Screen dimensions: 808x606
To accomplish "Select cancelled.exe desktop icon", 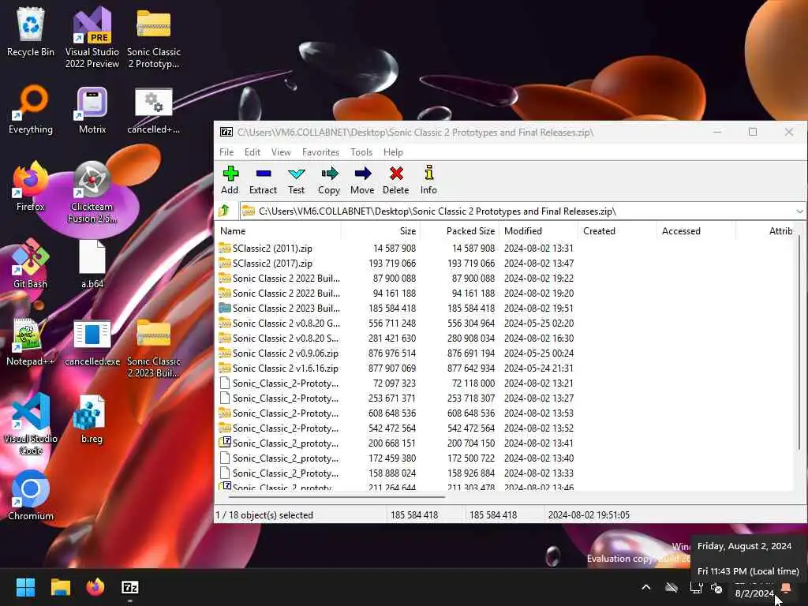I will [x=92, y=342].
